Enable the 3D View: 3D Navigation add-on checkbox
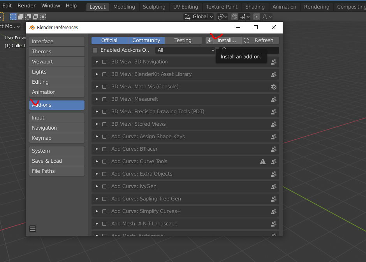366x262 pixels. 104,62
